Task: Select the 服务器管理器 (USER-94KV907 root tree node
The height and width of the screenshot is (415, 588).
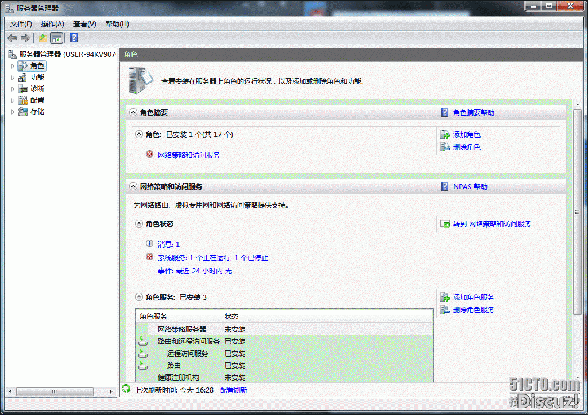Action: point(67,54)
